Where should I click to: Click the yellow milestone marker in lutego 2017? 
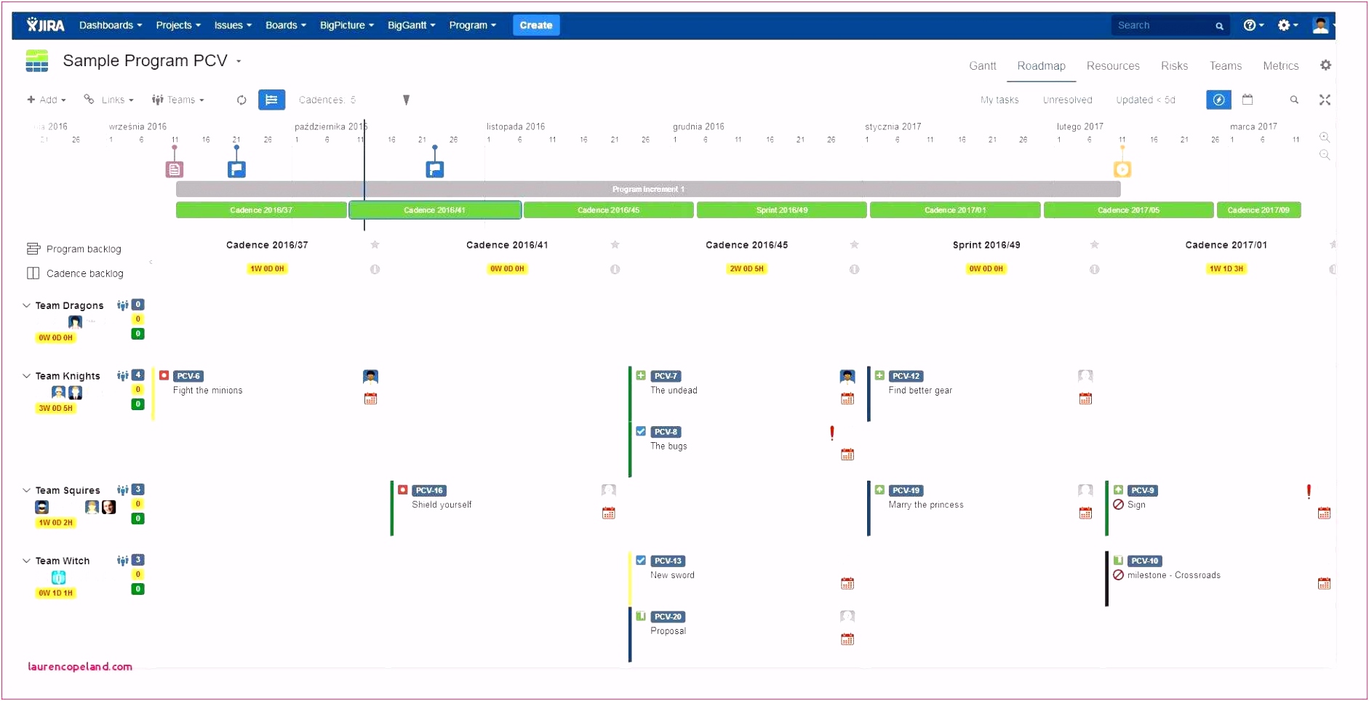click(x=1122, y=169)
